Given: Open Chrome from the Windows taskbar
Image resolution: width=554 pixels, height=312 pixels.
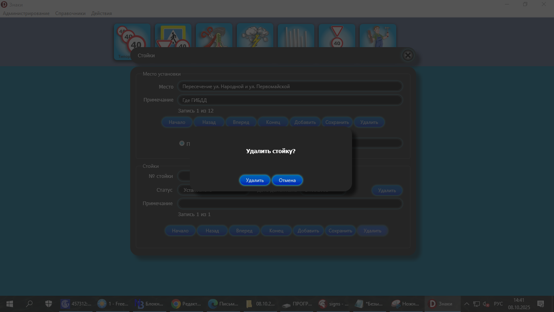Looking at the screenshot, I should [x=176, y=304].
